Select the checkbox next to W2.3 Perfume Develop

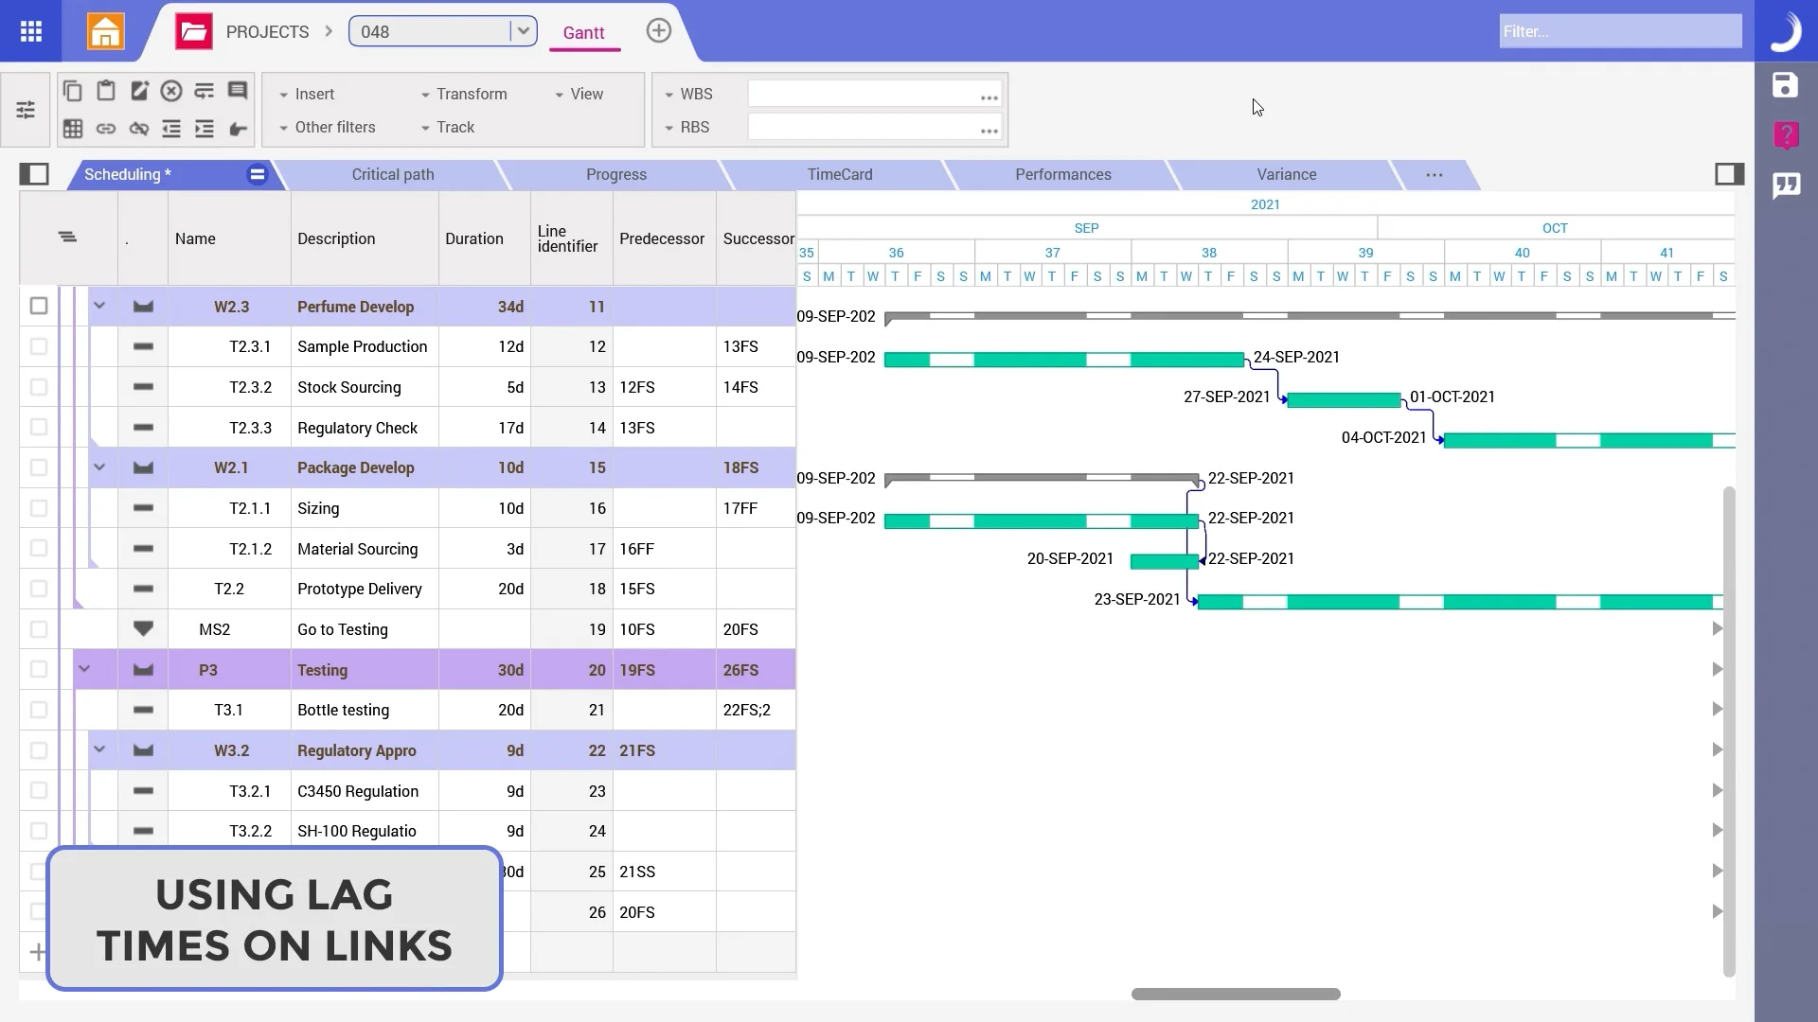pos(39,306)
